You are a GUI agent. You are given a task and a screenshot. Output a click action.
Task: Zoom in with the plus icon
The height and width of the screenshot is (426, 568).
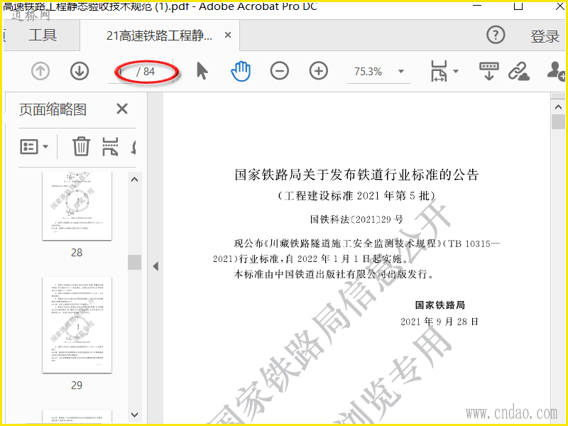[319, 70]
